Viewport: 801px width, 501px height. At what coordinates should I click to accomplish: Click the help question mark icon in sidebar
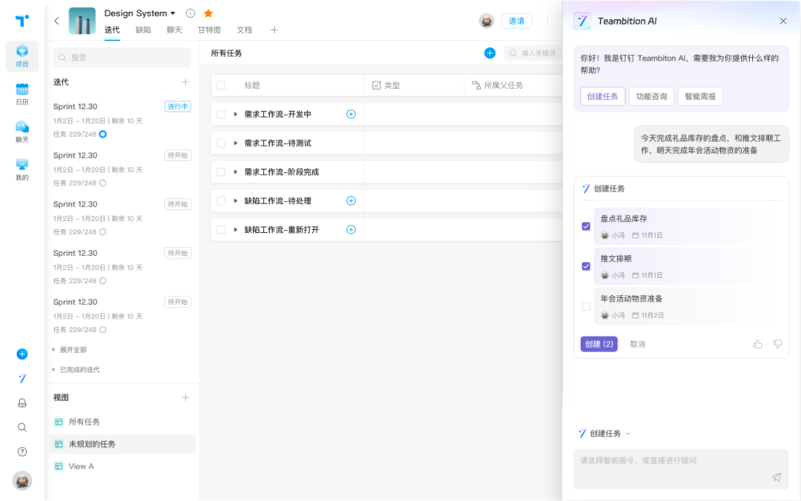coord(22,451)
